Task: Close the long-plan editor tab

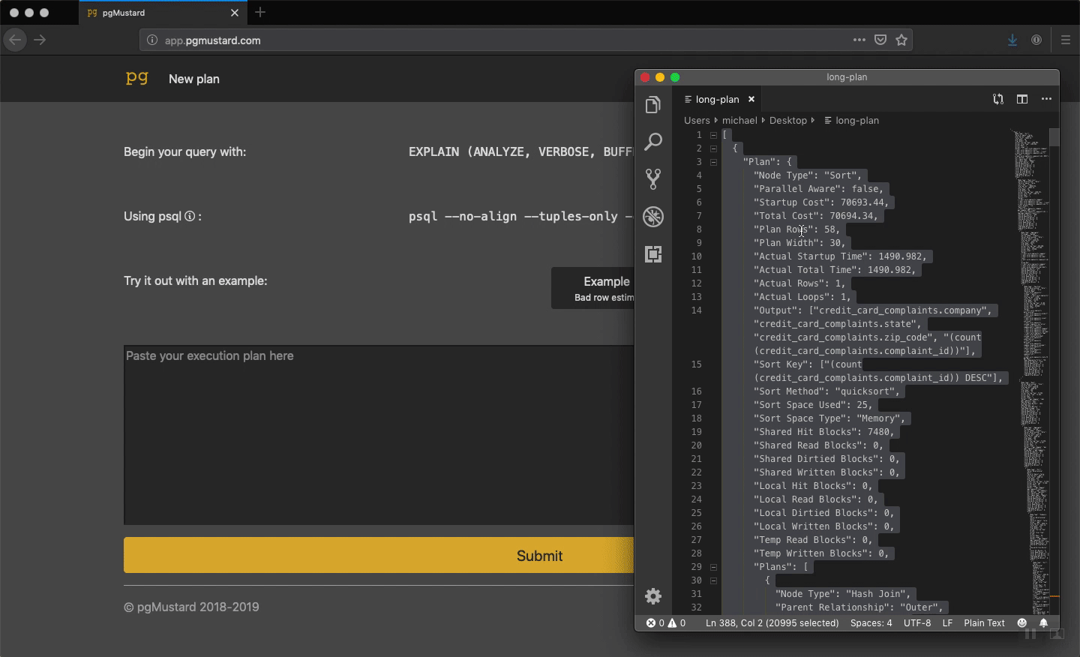Action: tap(751, 99)
